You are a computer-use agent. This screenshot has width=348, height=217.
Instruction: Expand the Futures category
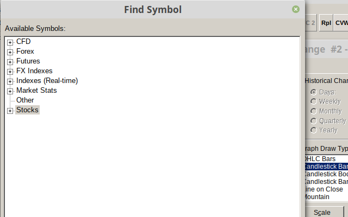10,62
